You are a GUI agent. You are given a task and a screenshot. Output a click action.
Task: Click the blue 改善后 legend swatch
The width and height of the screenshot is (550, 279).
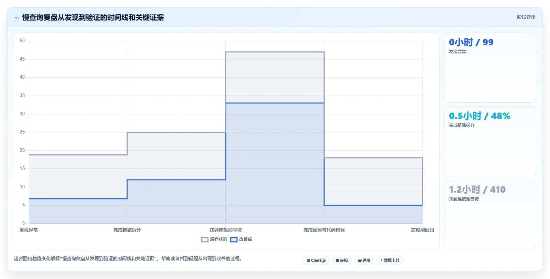click(x=234, y=240)
